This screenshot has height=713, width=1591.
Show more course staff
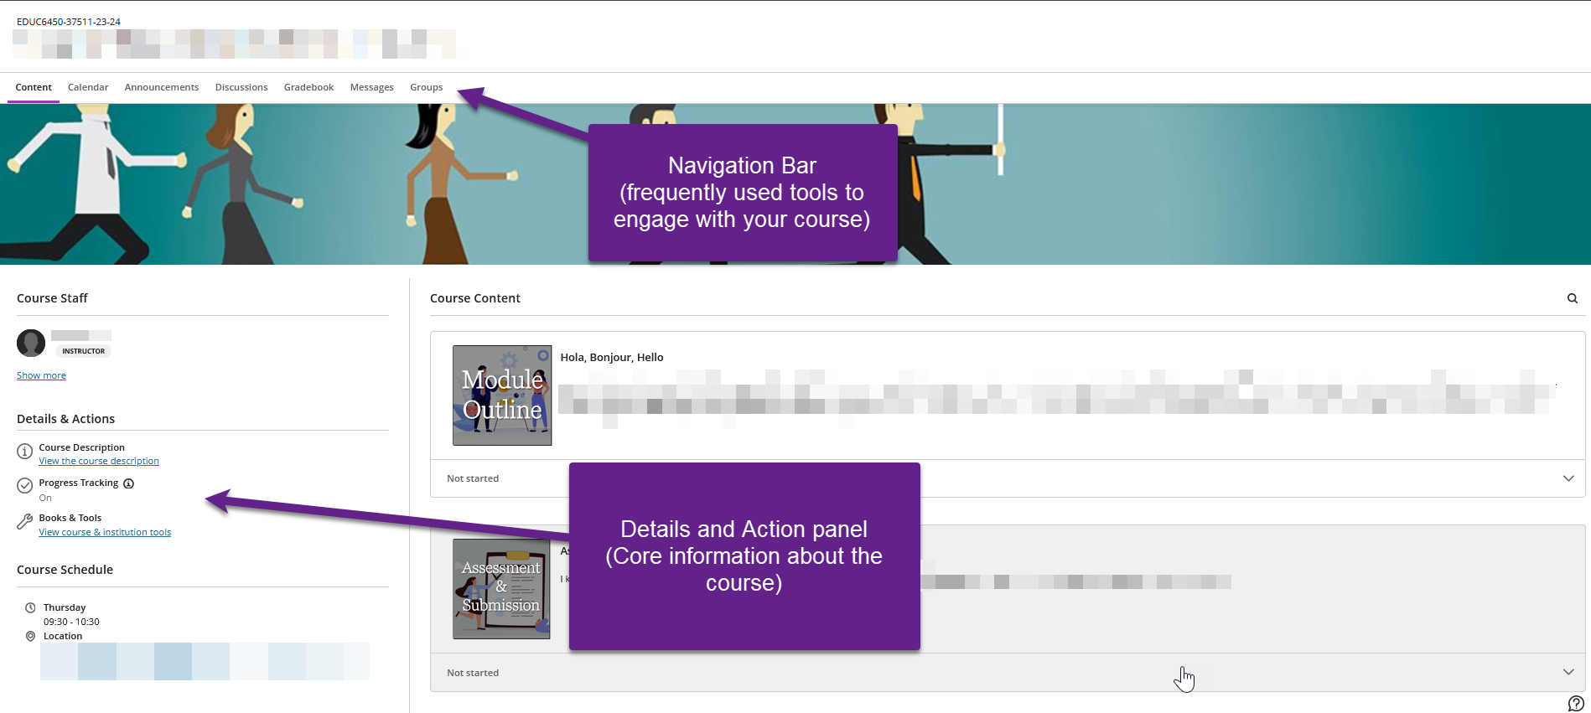[41, 375]
